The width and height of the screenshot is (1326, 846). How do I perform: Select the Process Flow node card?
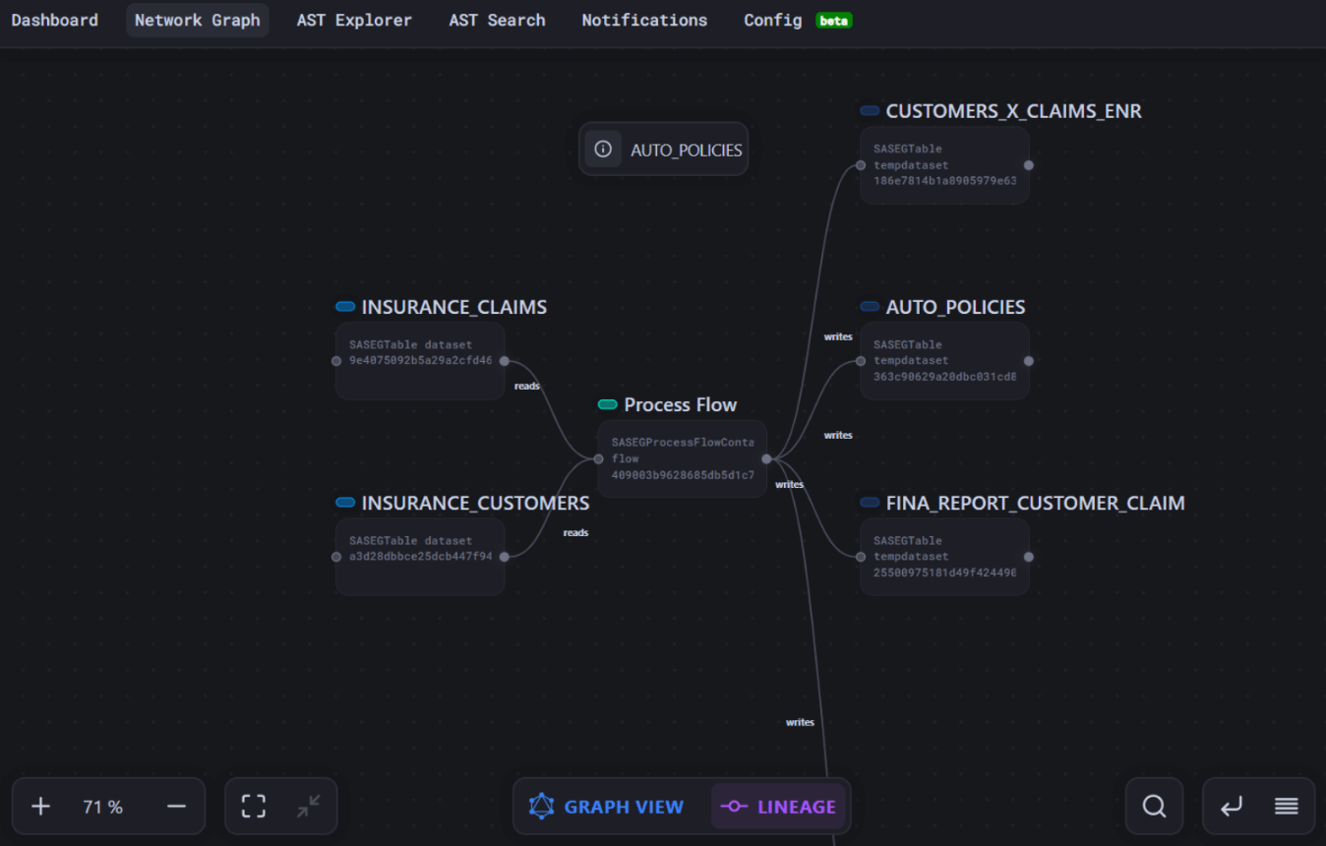(x=682, y=458)
